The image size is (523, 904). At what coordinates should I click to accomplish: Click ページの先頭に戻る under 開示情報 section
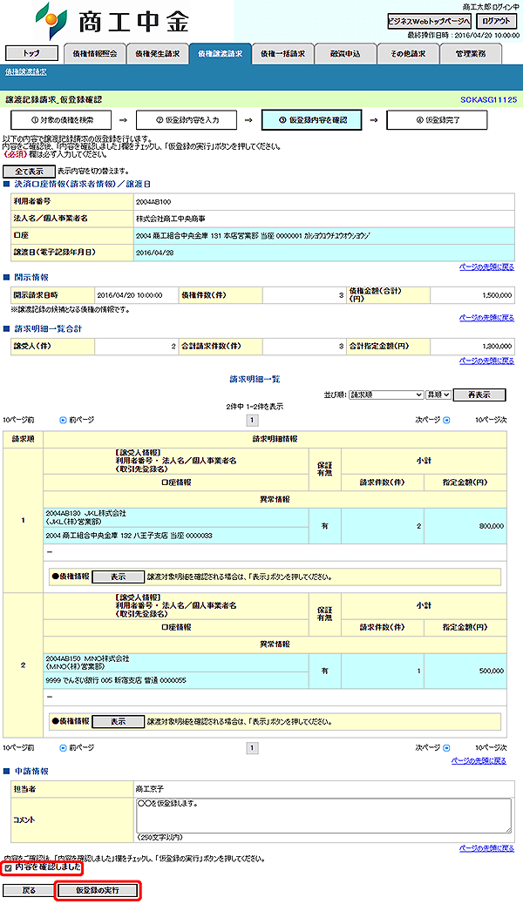coord(486,318)
